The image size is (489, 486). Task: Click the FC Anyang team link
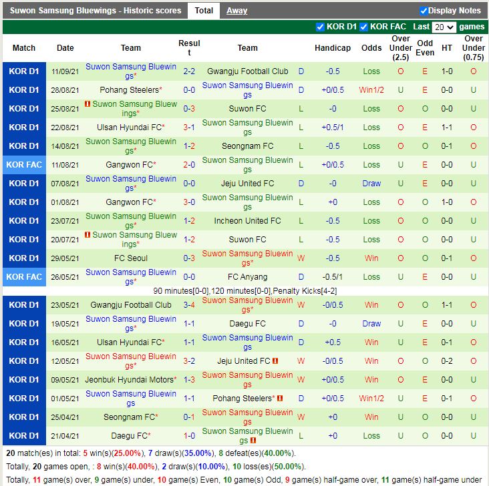click(247, 277)
